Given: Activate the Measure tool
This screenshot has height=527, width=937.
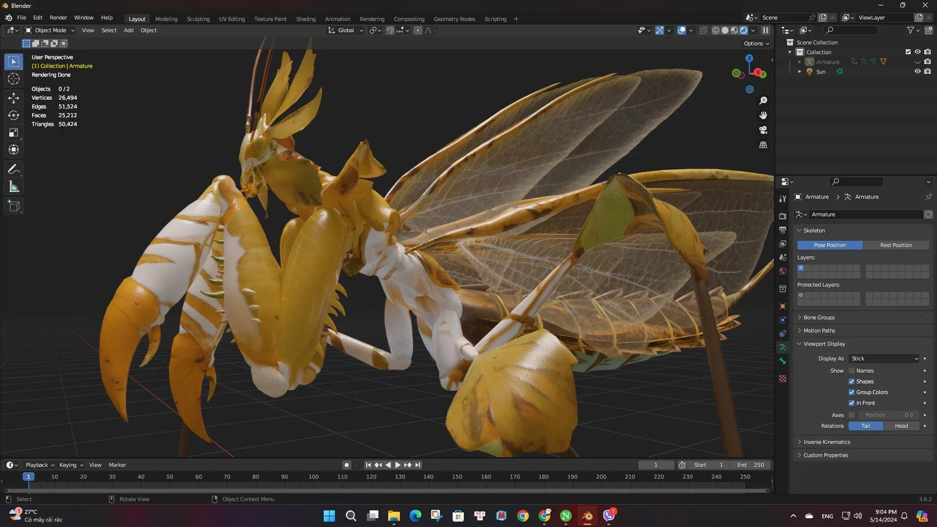Looking at the screenshot, I should pos(14,186).
